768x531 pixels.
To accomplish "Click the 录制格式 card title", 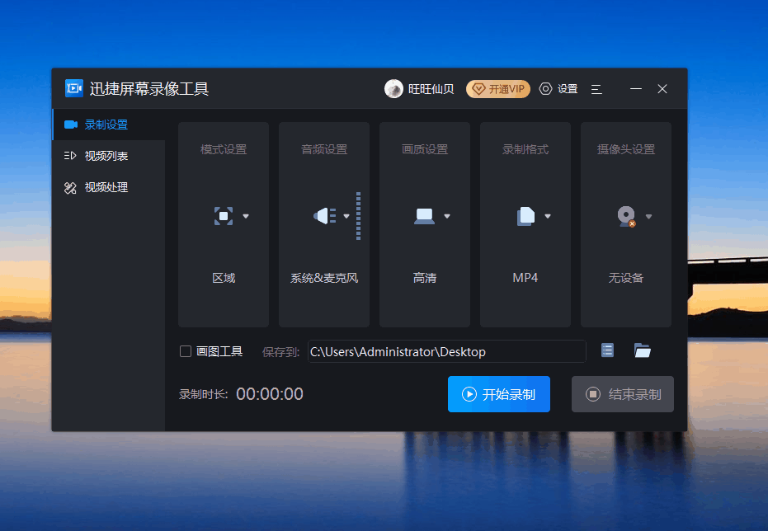I will pyautogui.click(x=525, y=149).
